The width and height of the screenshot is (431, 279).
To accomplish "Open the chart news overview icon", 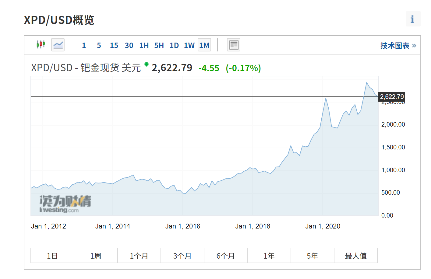I will click(x=233, y=44).
